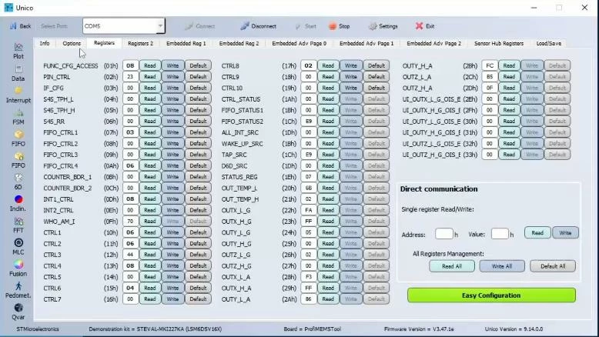Click Write in Direct communication panel

[x=565, y=232]
